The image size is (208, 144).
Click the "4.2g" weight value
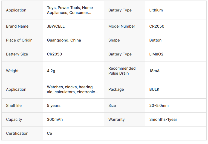(x=51, y=71)
